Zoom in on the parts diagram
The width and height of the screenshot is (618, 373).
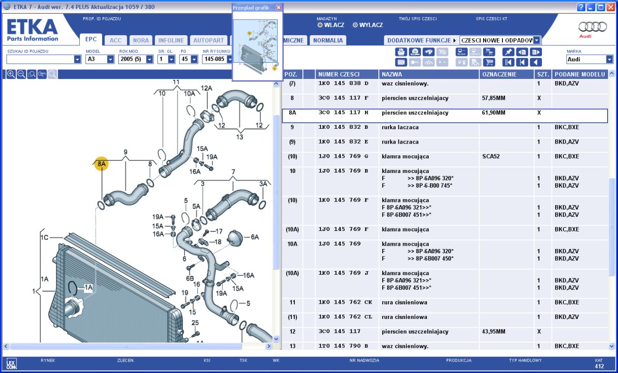pos(11,74)
